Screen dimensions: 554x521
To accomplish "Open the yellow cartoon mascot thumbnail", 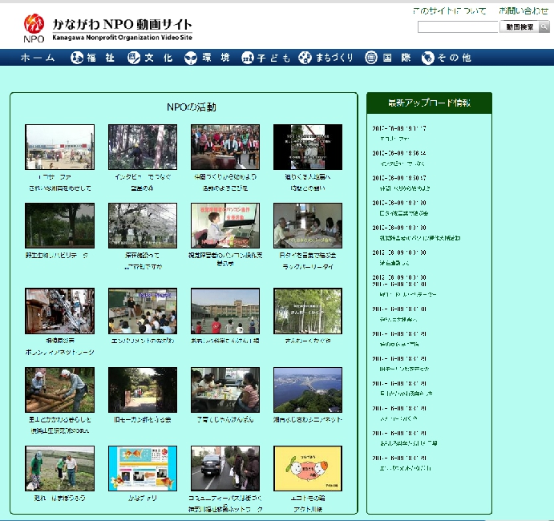I will 308,468.
